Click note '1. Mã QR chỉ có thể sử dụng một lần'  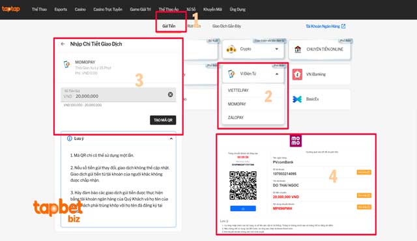[x=102, y=155]
